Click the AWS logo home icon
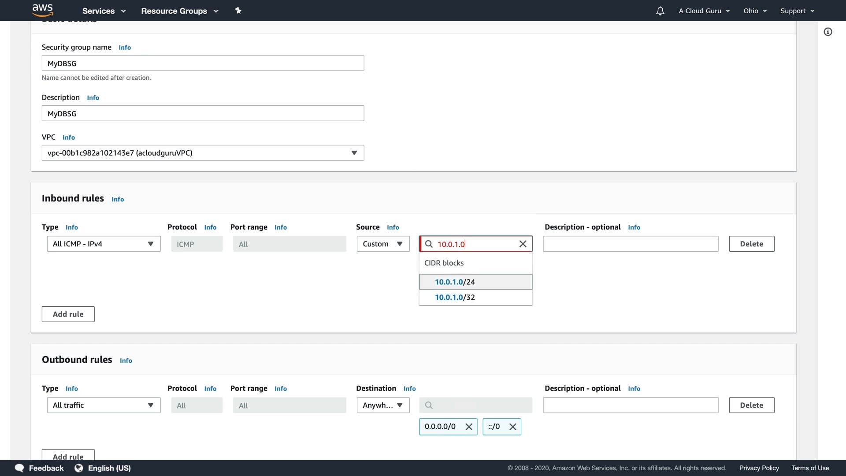Screen dimensions: 846x476 [x=42, y=10]
